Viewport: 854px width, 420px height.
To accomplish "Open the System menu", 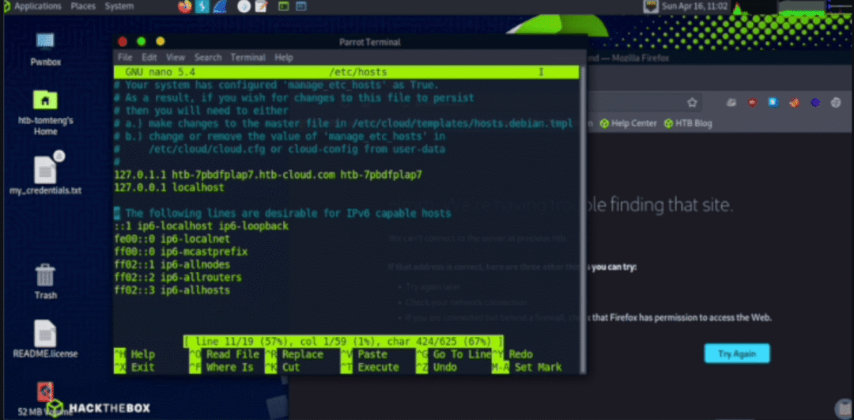I will coord(119,6).
